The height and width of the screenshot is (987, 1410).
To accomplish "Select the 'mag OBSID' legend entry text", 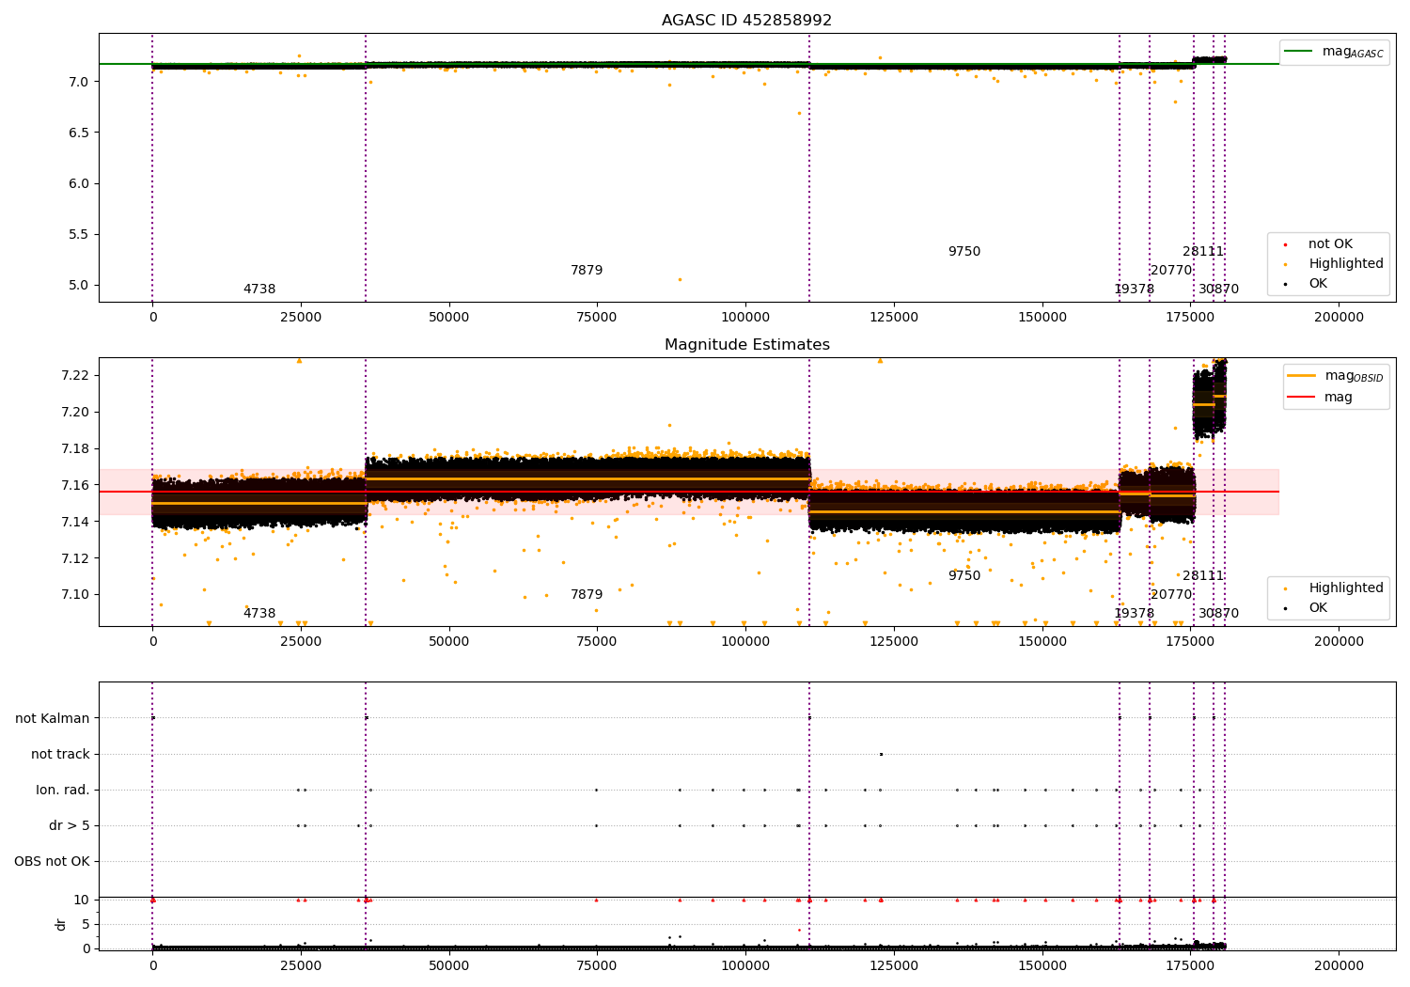I will [x=1354, y=376].
